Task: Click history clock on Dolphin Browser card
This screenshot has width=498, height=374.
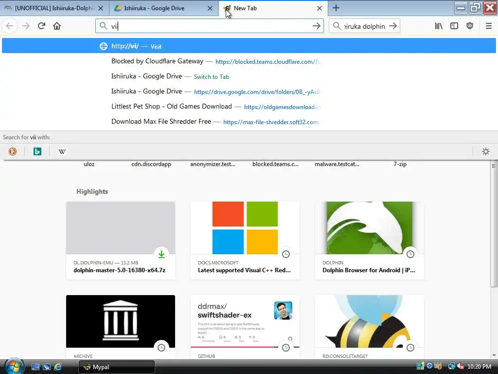Action: [410, 254]
